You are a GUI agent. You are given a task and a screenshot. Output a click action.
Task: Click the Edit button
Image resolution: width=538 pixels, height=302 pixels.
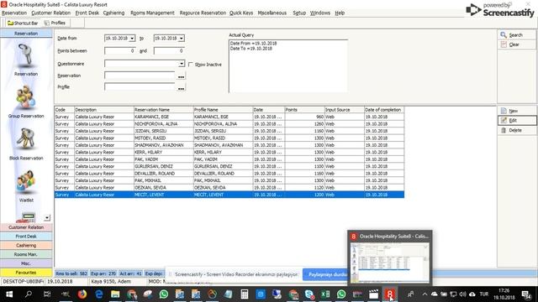click(x=516, y=120)
